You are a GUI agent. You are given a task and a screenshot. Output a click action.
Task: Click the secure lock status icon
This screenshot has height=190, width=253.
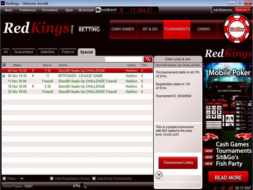[x=215, y=187]
